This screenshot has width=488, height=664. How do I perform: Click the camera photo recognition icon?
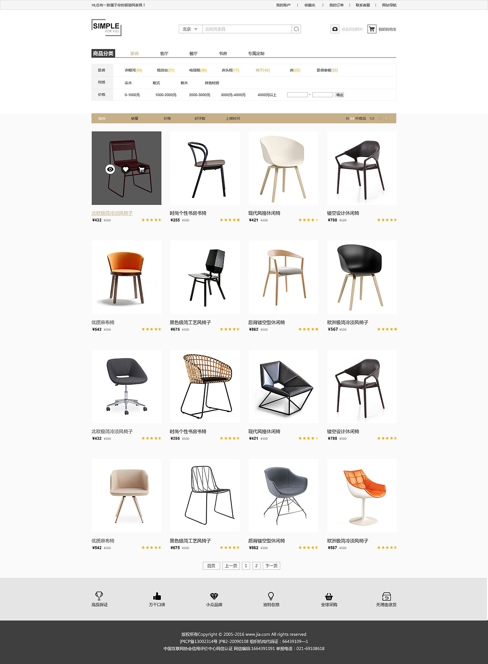(335, 29)
